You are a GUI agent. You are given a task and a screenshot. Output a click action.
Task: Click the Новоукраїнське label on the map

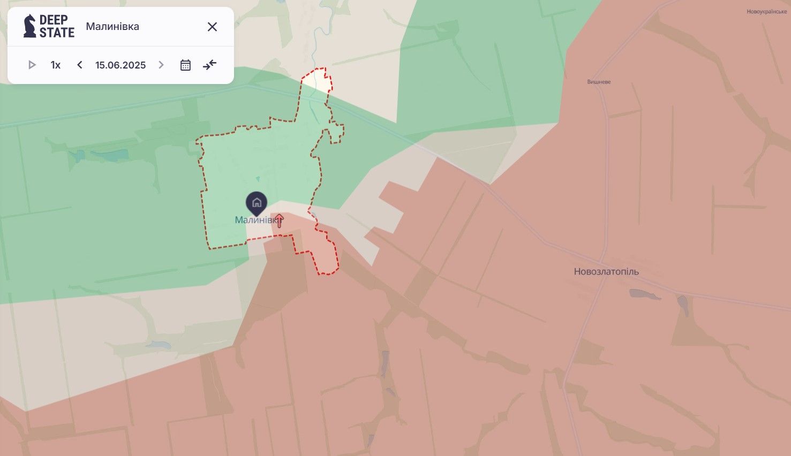[x=766, y=12]
